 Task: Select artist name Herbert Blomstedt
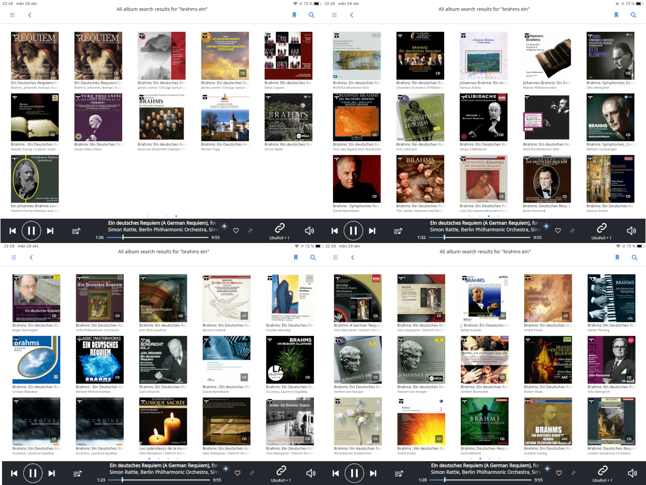pyautogui.click(x=474, y=392)
